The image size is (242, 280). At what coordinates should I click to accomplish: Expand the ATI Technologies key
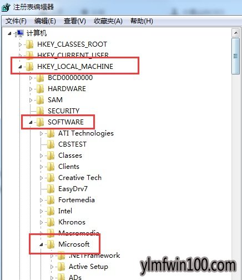point(41,133)
